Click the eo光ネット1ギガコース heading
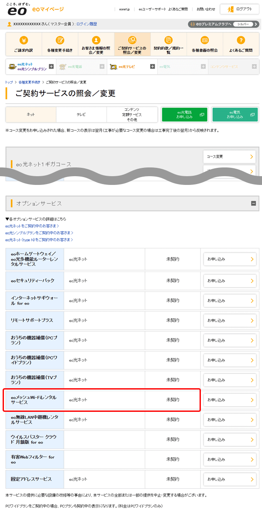 [44, 164]
